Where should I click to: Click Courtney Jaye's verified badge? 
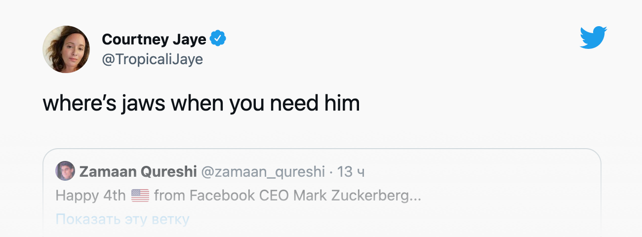coord(218,38)
